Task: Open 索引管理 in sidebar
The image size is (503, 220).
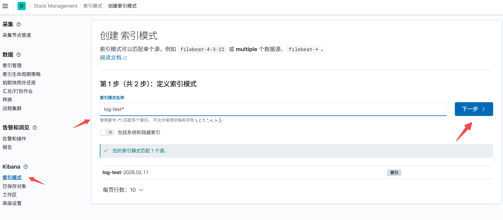Action: pyautogui.click(x=12, y=66)
